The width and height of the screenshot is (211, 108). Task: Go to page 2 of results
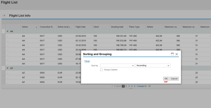click(x=126, y=86)
